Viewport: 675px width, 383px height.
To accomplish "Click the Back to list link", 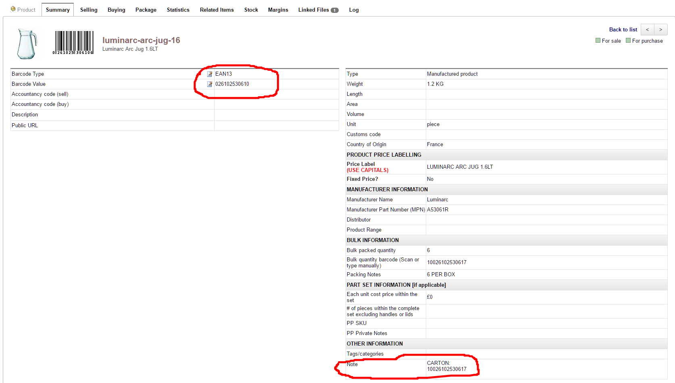I will [x=623, y=30].
